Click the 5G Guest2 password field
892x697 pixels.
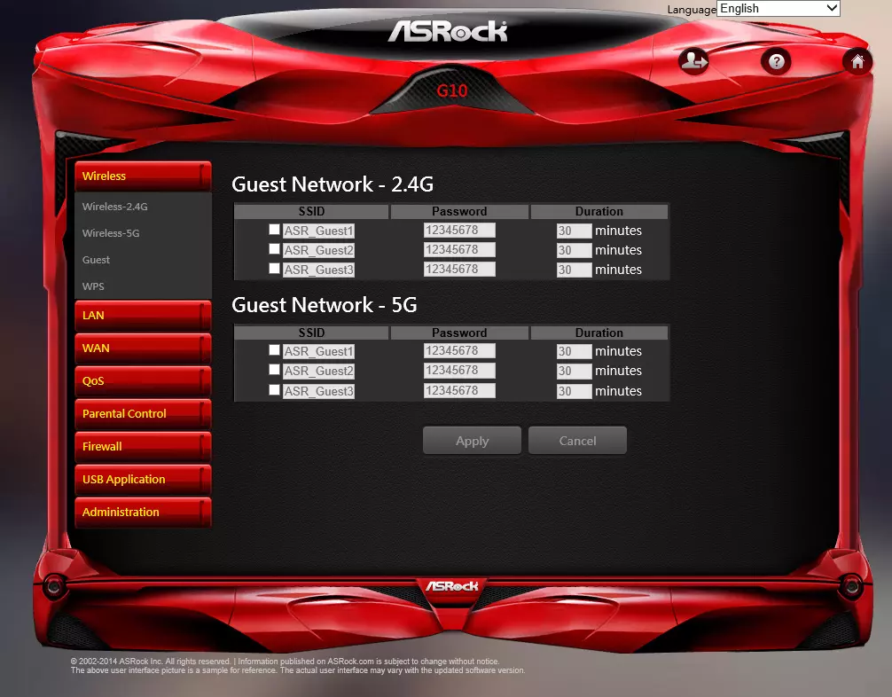pos(459,370)
